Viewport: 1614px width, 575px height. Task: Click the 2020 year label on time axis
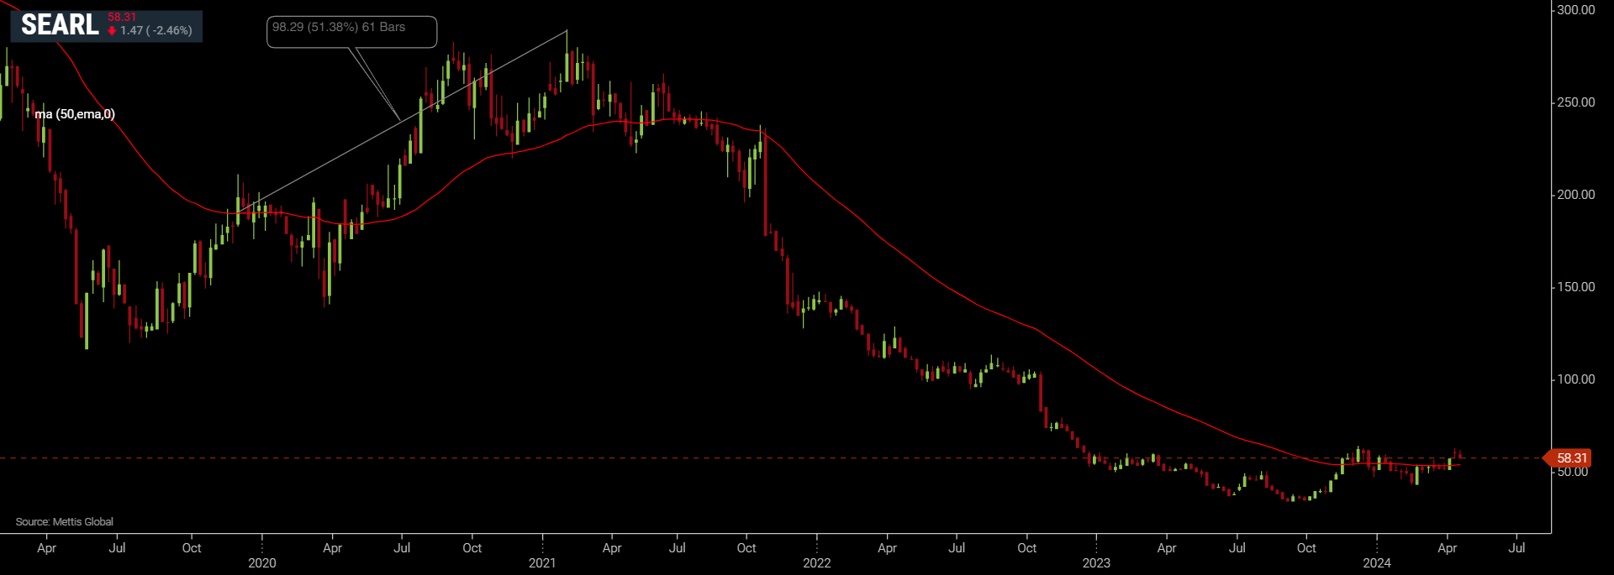click(262, 563)
